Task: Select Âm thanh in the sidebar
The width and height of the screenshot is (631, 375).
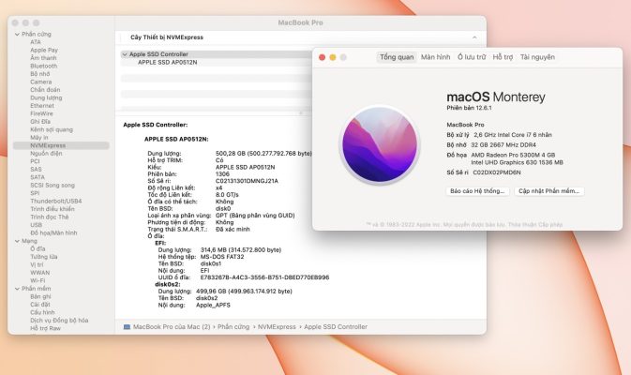Action: point(43,58)
